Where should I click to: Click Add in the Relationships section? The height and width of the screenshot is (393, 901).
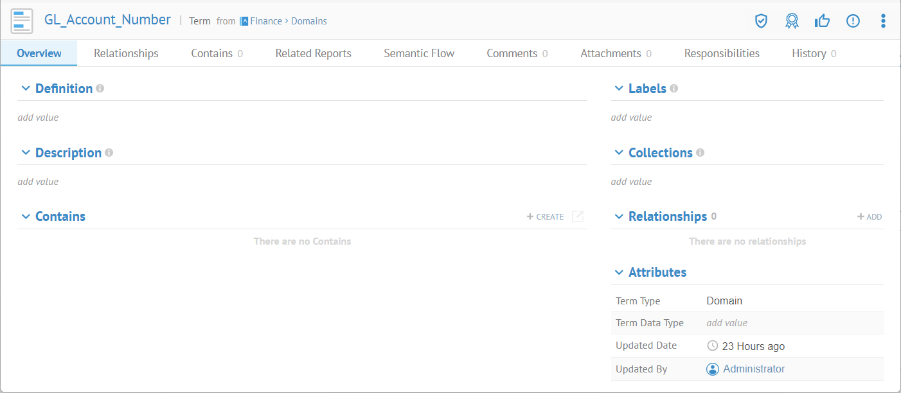[x=870, y=217]
